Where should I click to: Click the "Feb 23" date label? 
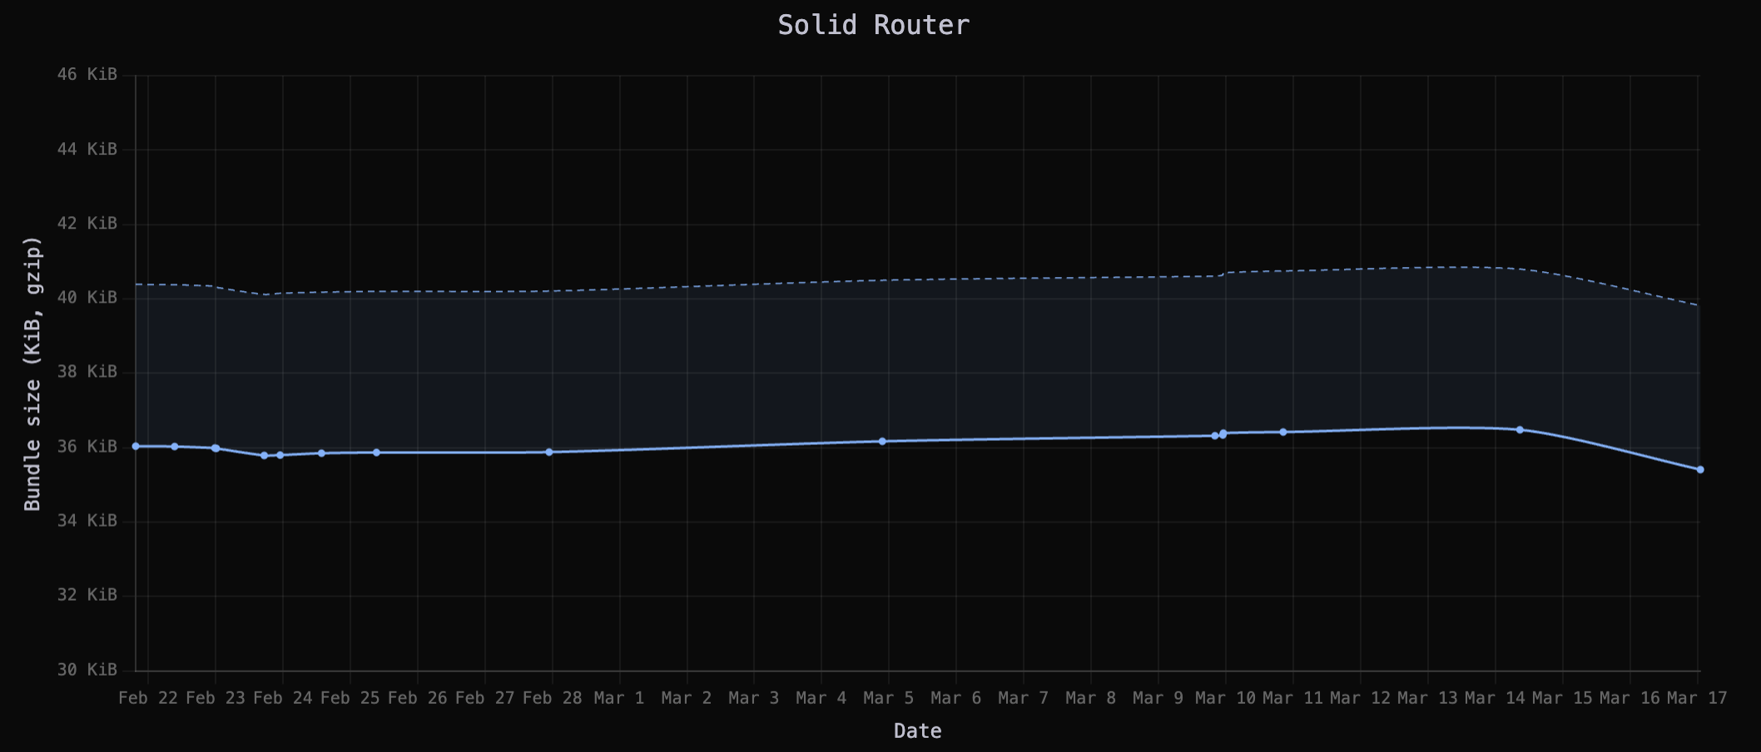point(216,698)
